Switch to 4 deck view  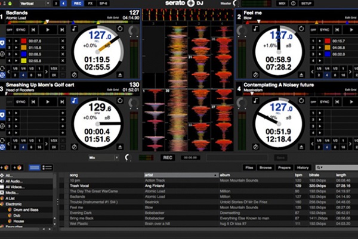(x=63, y=4)
